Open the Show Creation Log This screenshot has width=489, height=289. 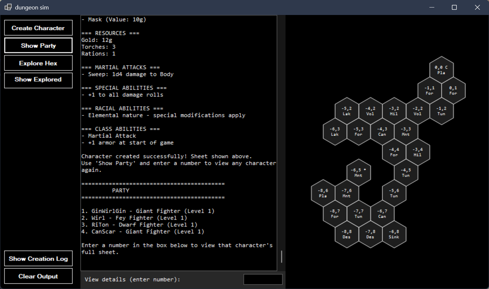pos(38,259)
